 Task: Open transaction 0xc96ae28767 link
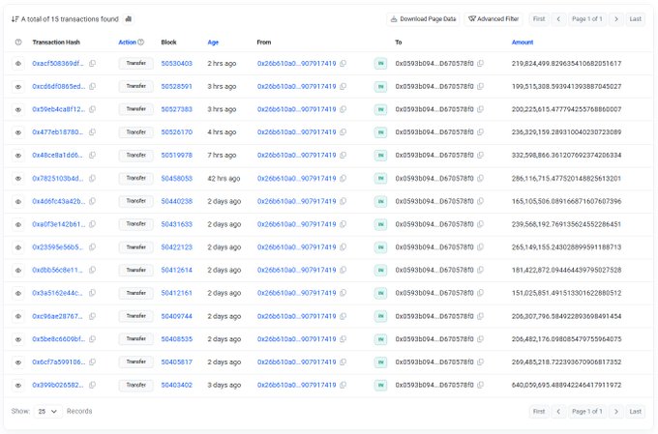[57, 316]
